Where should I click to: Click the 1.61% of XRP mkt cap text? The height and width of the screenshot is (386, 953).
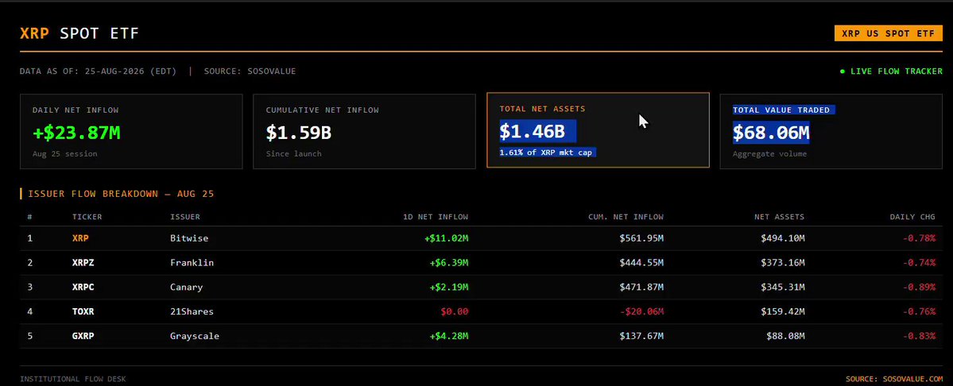pyautogui.click(x=547, y=152)
